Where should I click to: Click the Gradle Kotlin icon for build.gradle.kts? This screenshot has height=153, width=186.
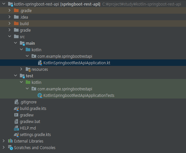point(16,109)
